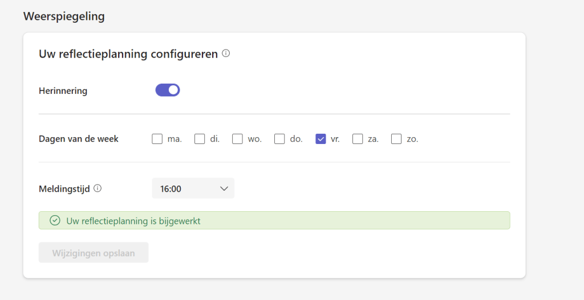Click the Wijzigingen opslaan button

coord(94,253)
